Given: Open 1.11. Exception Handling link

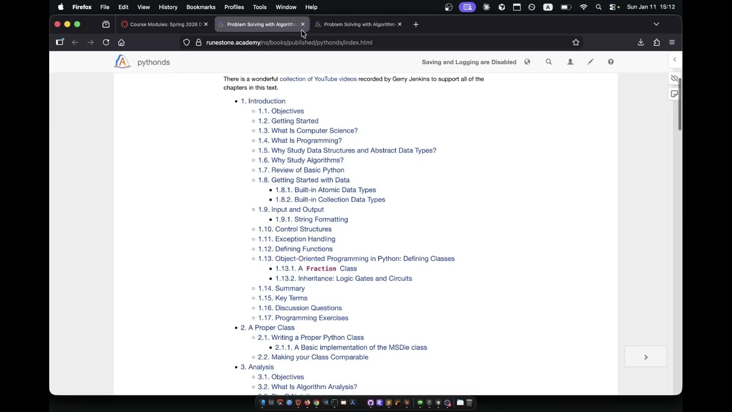Looking at the screenshot, I should (296, 239).
